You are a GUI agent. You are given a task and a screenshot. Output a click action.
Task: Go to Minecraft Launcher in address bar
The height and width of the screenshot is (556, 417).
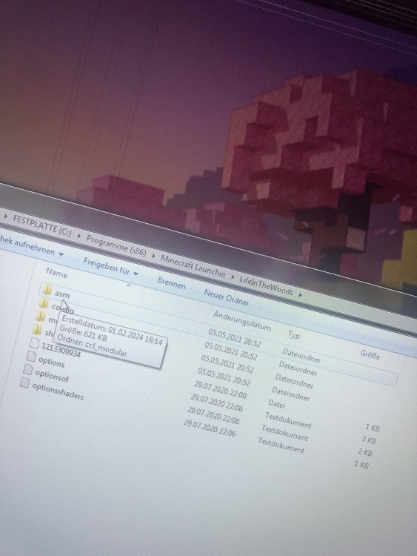point(193,266)
